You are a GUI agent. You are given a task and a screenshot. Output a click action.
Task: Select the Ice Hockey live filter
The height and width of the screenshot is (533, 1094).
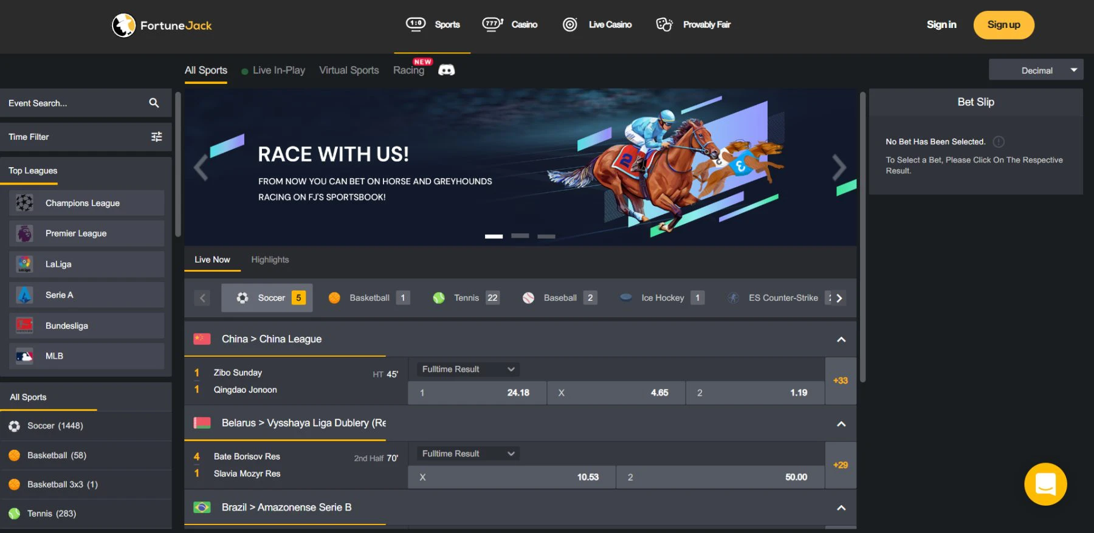tap(662, 298)
